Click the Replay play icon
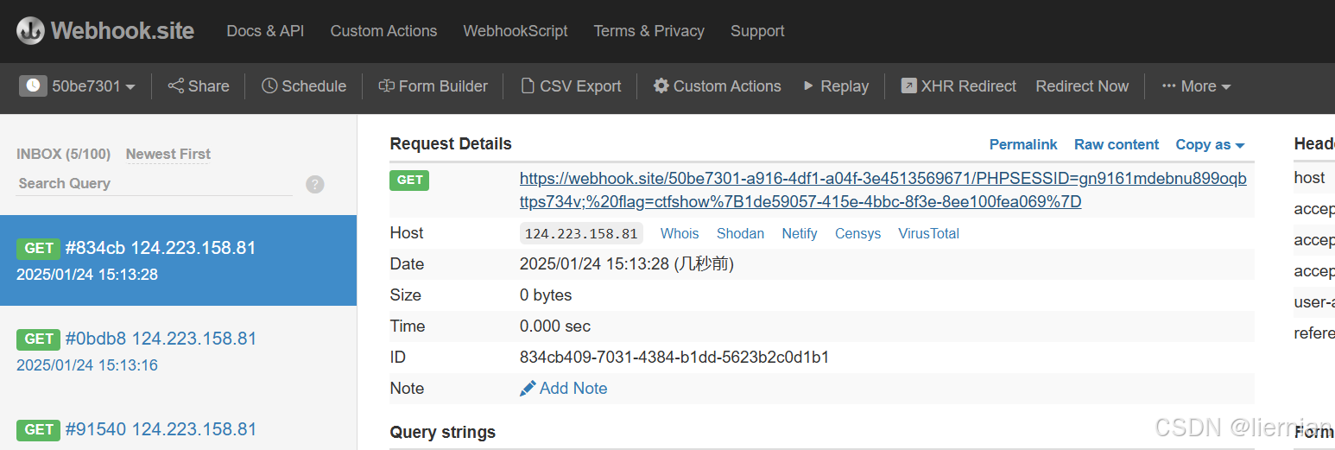 tap(809, 86)
